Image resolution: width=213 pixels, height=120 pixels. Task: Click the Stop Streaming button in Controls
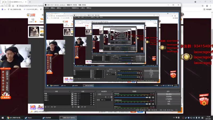pos(169,94)
